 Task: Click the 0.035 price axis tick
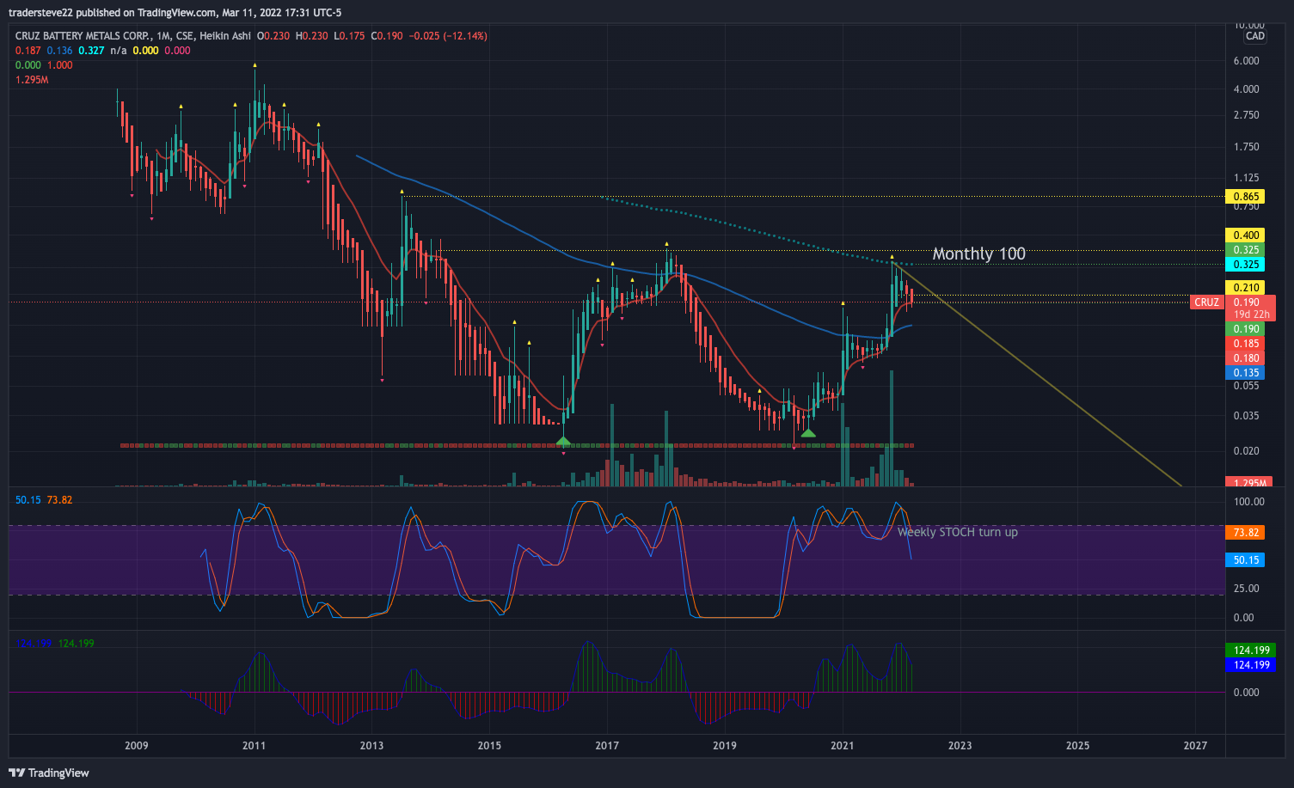click(x=1246, y=416)
